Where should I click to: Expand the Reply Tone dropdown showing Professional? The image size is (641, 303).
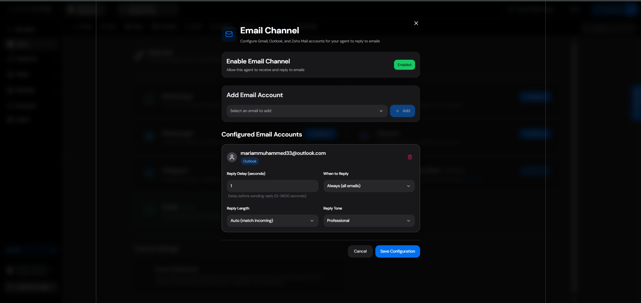[x=369, y=221]
